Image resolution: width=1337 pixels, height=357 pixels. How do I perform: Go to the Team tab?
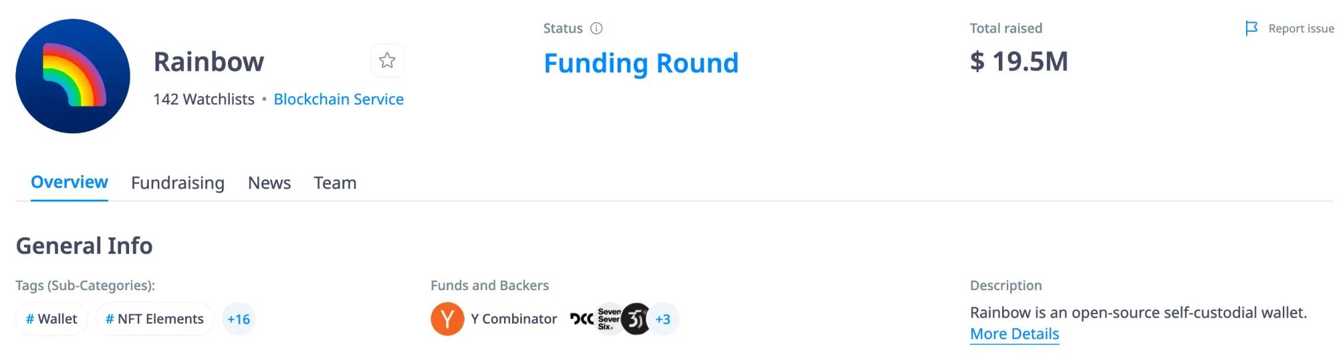[x=335, y=183]
